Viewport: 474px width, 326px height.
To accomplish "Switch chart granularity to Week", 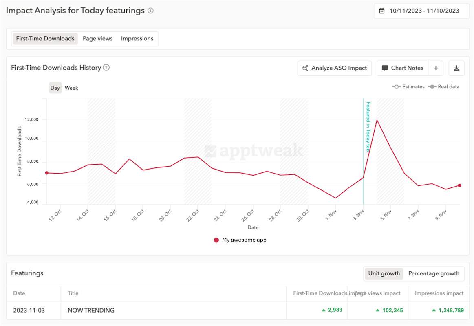I will [71, 88].
